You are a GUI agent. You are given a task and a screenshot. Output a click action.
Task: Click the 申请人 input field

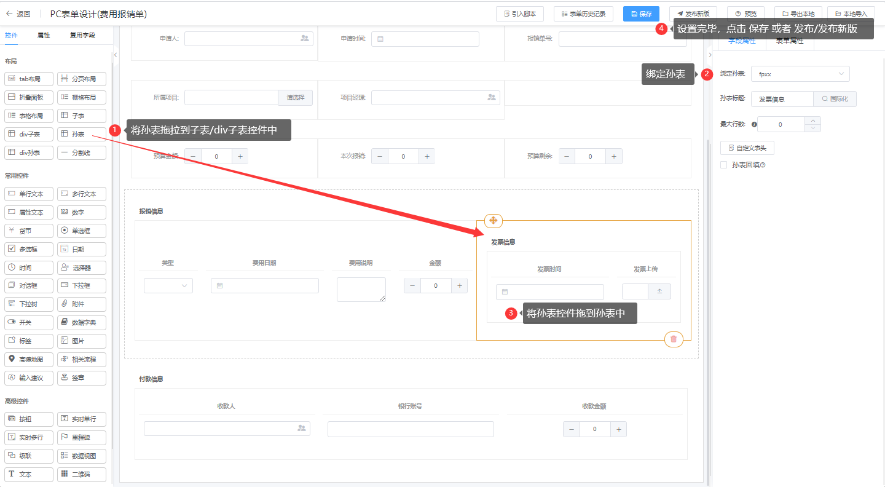click(249, 39)
